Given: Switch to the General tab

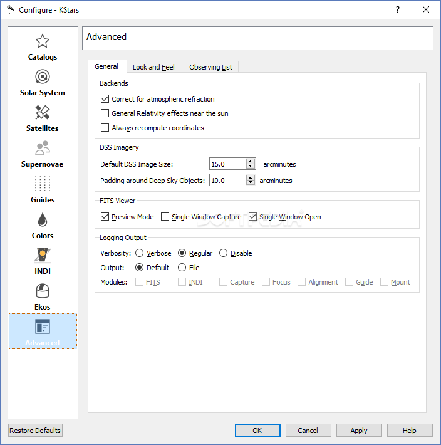Looking at the screenshot, I should [106, 66].
